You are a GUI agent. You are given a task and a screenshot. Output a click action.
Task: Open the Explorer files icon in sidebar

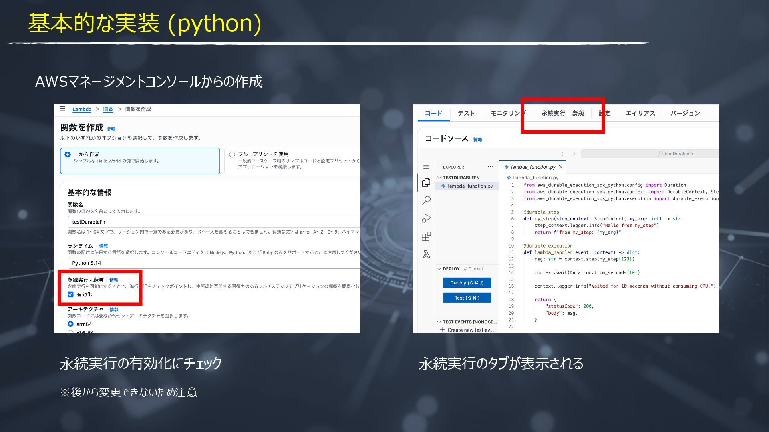(x=426, y=182)
